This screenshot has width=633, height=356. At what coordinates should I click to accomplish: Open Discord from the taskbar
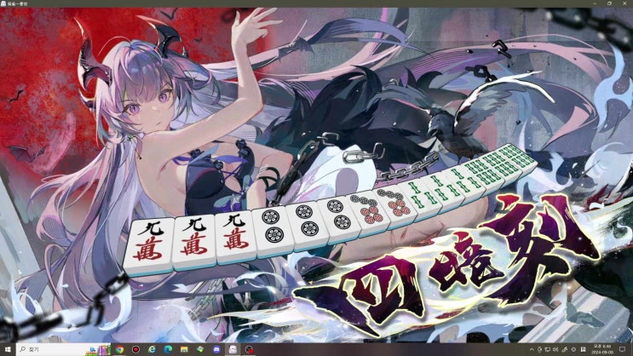(x=216, y=349)
